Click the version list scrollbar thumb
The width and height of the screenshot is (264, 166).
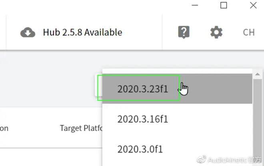click(258, 122)
